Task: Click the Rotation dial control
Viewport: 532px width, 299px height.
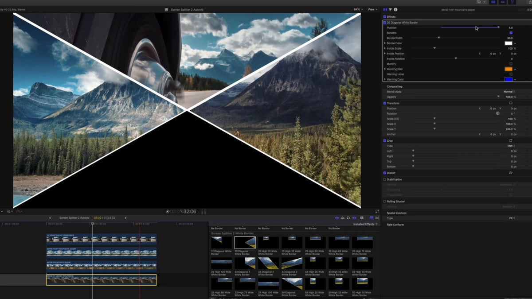Action: click(497, 113)
